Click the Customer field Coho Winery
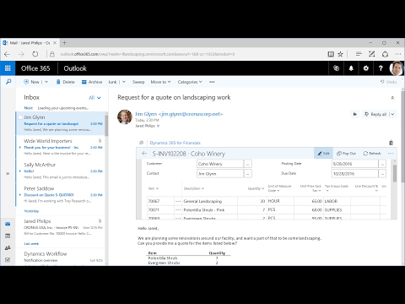The height and width of the screenshot is (304, 405). coord(220,164)
